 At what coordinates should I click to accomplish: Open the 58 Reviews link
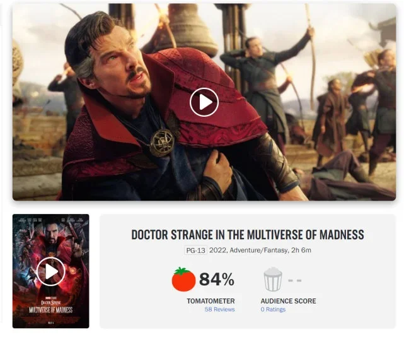(x=219, y=309)
